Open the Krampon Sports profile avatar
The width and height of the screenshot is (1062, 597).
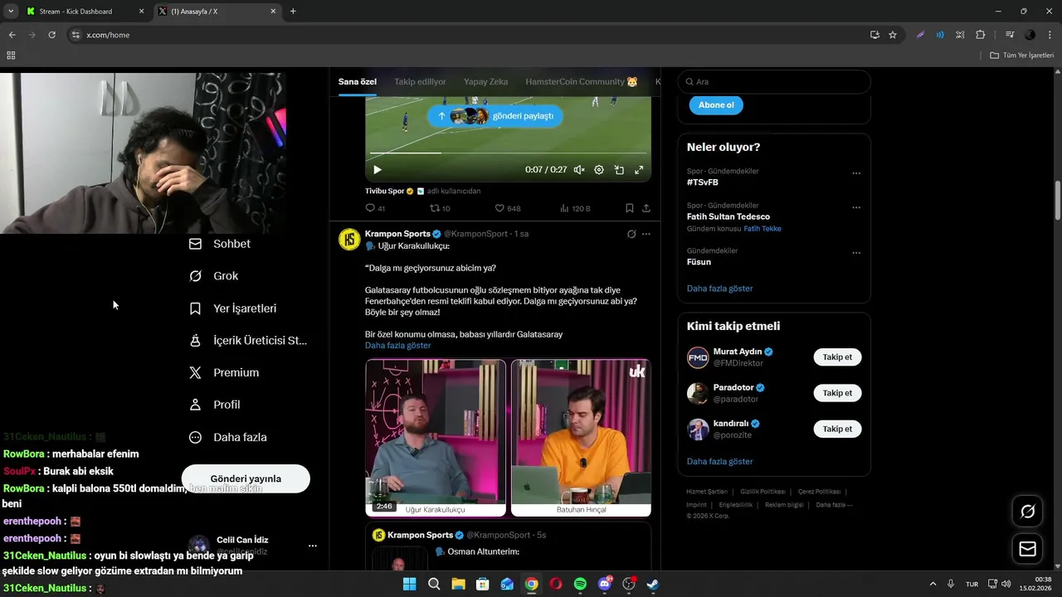(349, 240)
